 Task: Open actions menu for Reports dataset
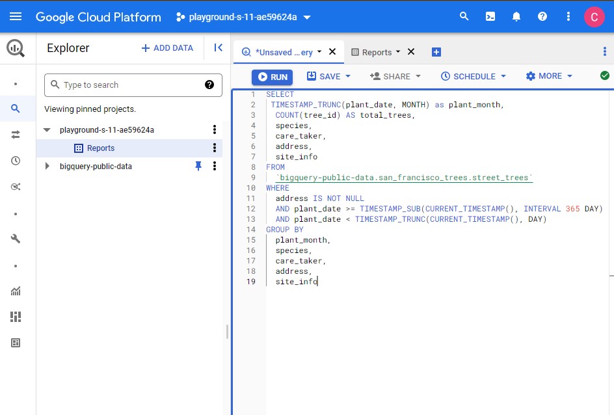[x=214, y=148]
